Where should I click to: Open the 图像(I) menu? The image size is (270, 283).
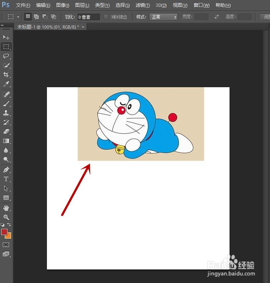(63, 5)
